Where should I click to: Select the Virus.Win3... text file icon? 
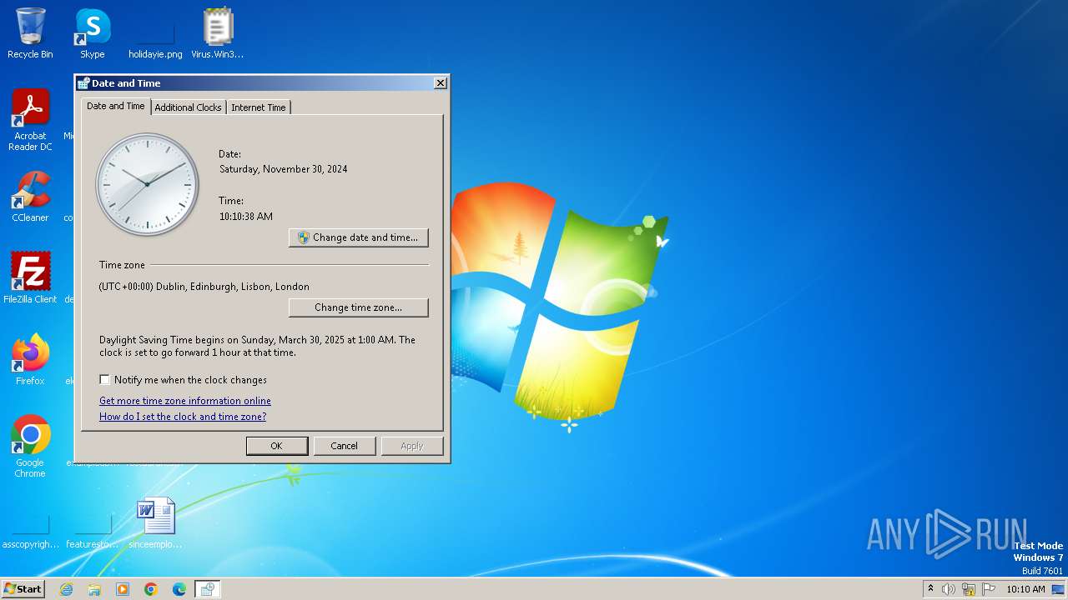(x=218, y=33)
